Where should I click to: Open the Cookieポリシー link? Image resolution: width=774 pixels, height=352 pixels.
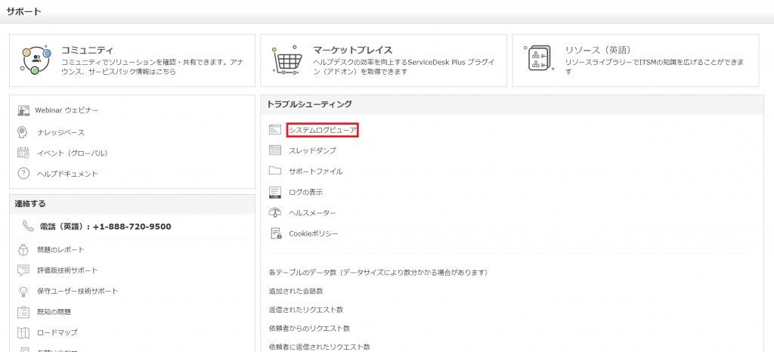[314, 233]
